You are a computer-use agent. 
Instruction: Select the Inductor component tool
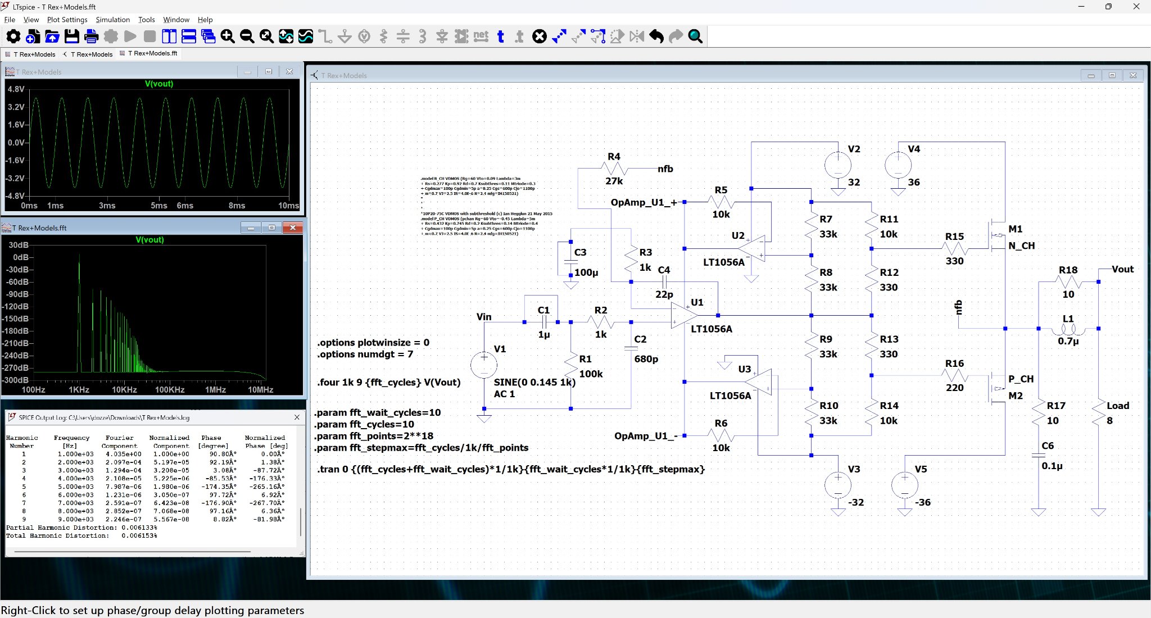click(423, 37)
